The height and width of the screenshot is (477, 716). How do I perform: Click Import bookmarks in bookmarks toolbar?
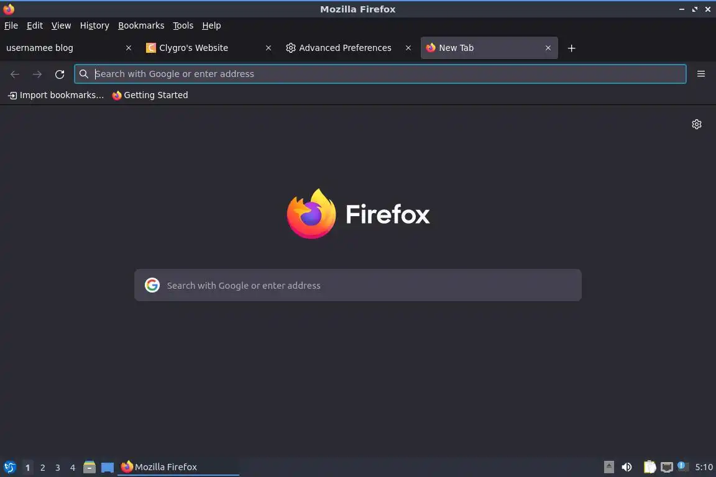(56, 95)
